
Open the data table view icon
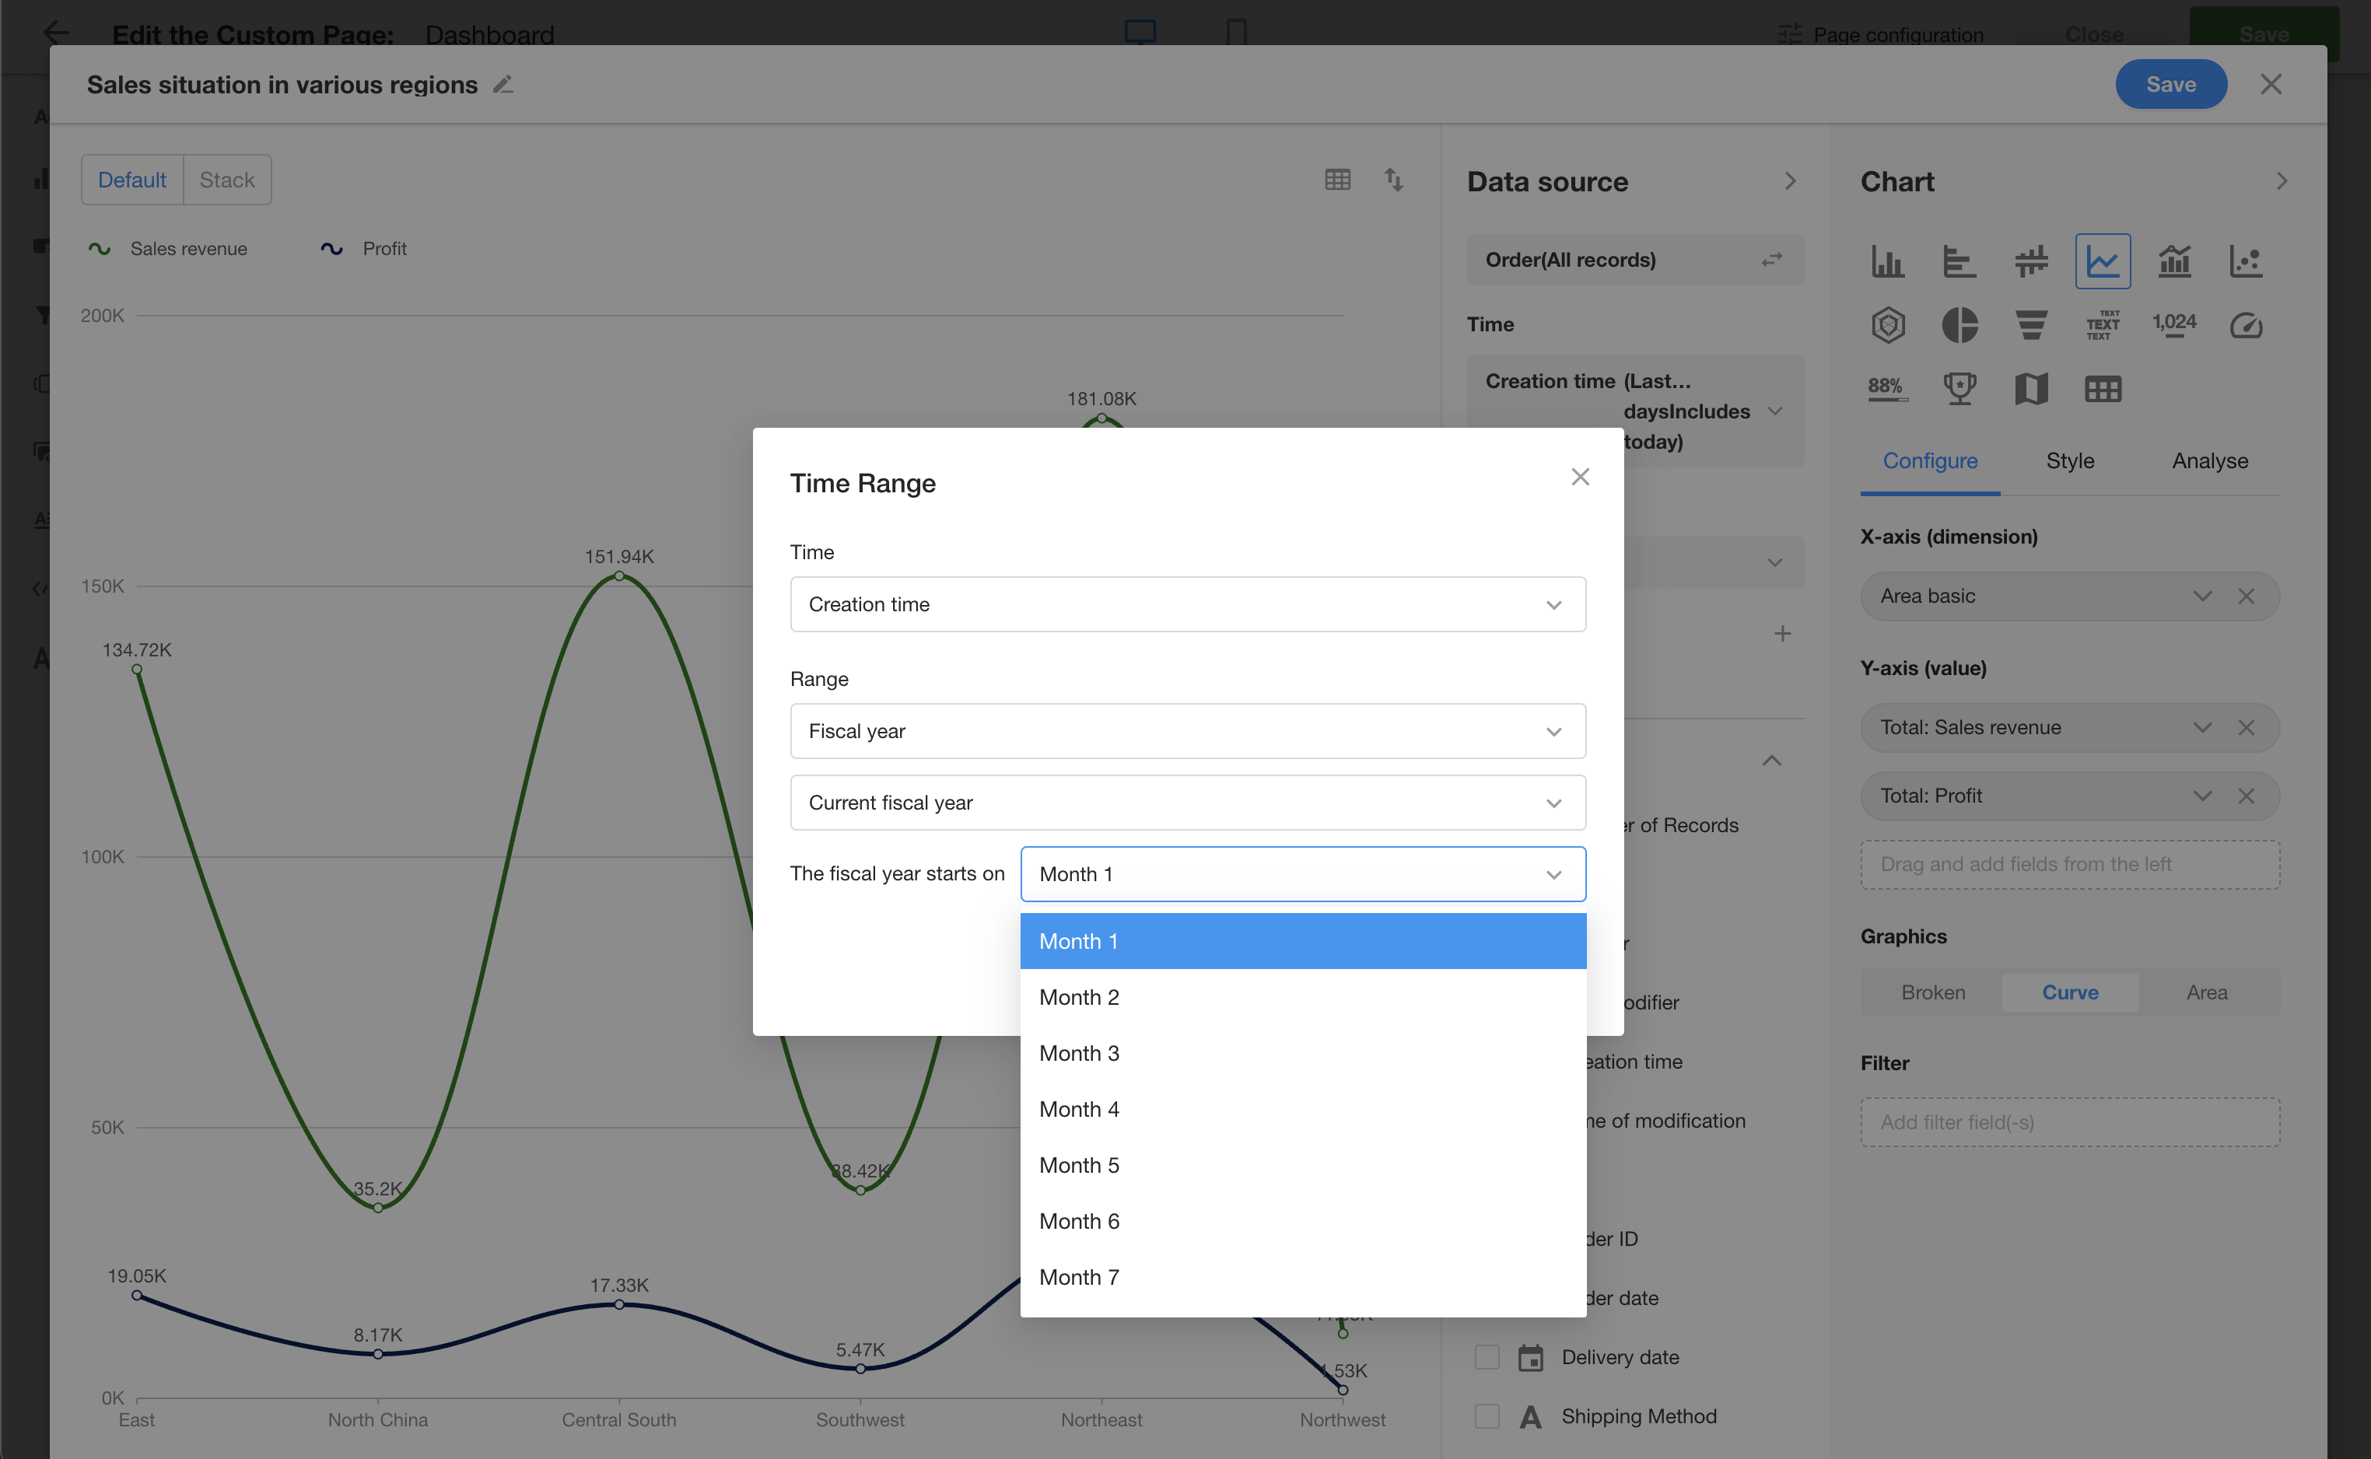coord(1337,180)
